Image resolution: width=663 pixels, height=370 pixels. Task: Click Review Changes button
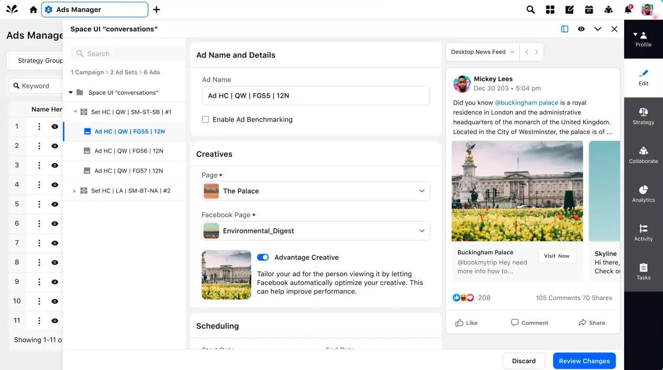[584, 361]
